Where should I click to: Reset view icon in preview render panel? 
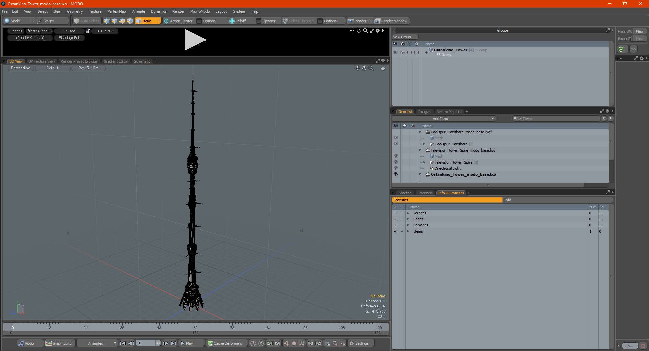click(x=359, y=31)
